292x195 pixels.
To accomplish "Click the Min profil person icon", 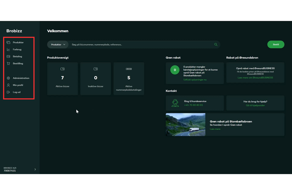I will (x=8, y=85).
